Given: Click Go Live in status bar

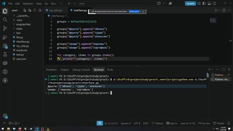Looking at the screenshot, I should pos(204,123).
